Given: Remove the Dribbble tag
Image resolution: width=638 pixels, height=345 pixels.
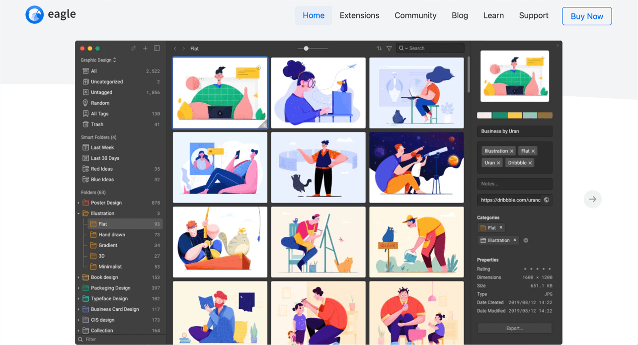Looking at the screenshot, I should pyautogui.click(x=530, y=163).
